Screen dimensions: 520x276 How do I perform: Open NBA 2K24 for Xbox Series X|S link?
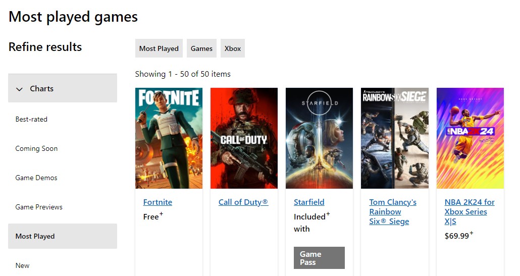click(470, 212)
